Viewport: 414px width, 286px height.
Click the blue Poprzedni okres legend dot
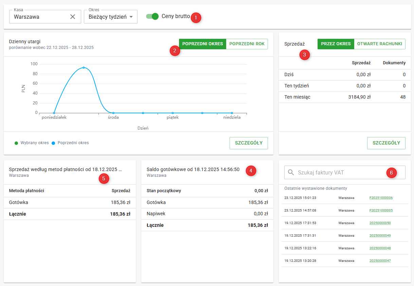pos(53,143)
